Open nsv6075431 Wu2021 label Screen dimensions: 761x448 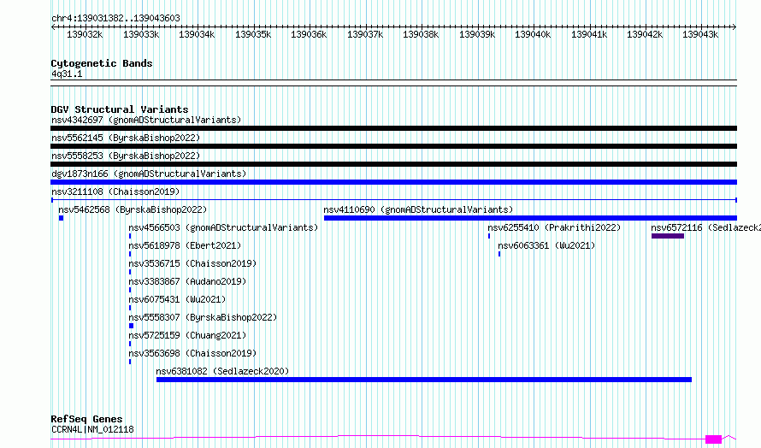pos(177,299)
